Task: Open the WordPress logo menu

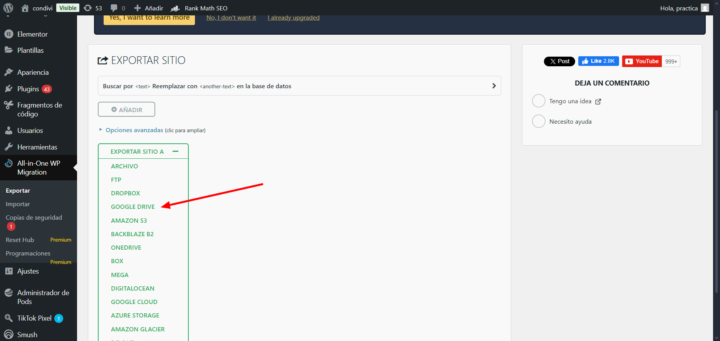Action: click(8, 8)
